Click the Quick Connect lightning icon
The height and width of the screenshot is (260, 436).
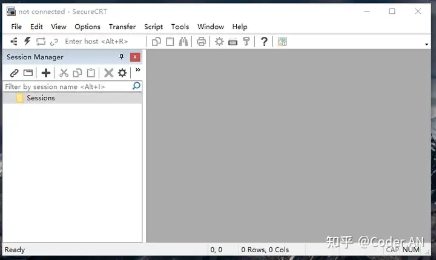point(27,41)
